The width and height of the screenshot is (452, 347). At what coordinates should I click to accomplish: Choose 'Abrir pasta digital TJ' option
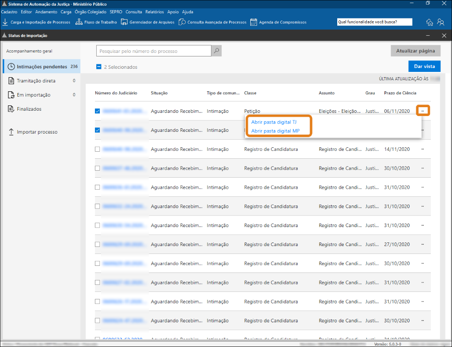point(274,122)
